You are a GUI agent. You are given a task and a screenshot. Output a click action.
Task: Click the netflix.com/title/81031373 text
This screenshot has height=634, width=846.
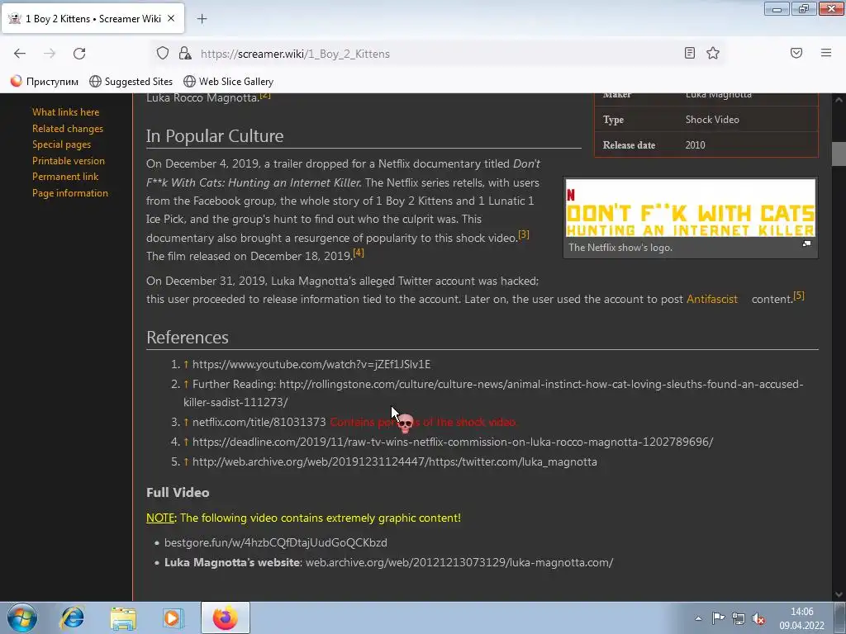[x=259, y=422]
